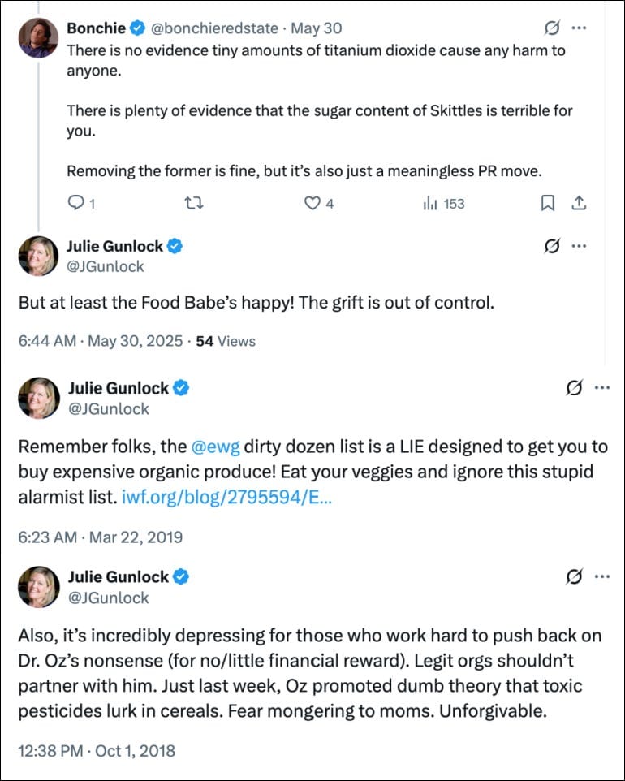Open more options on Dr. Oz tweet
This screenshot has width=625, height=781.
point(602,576)
